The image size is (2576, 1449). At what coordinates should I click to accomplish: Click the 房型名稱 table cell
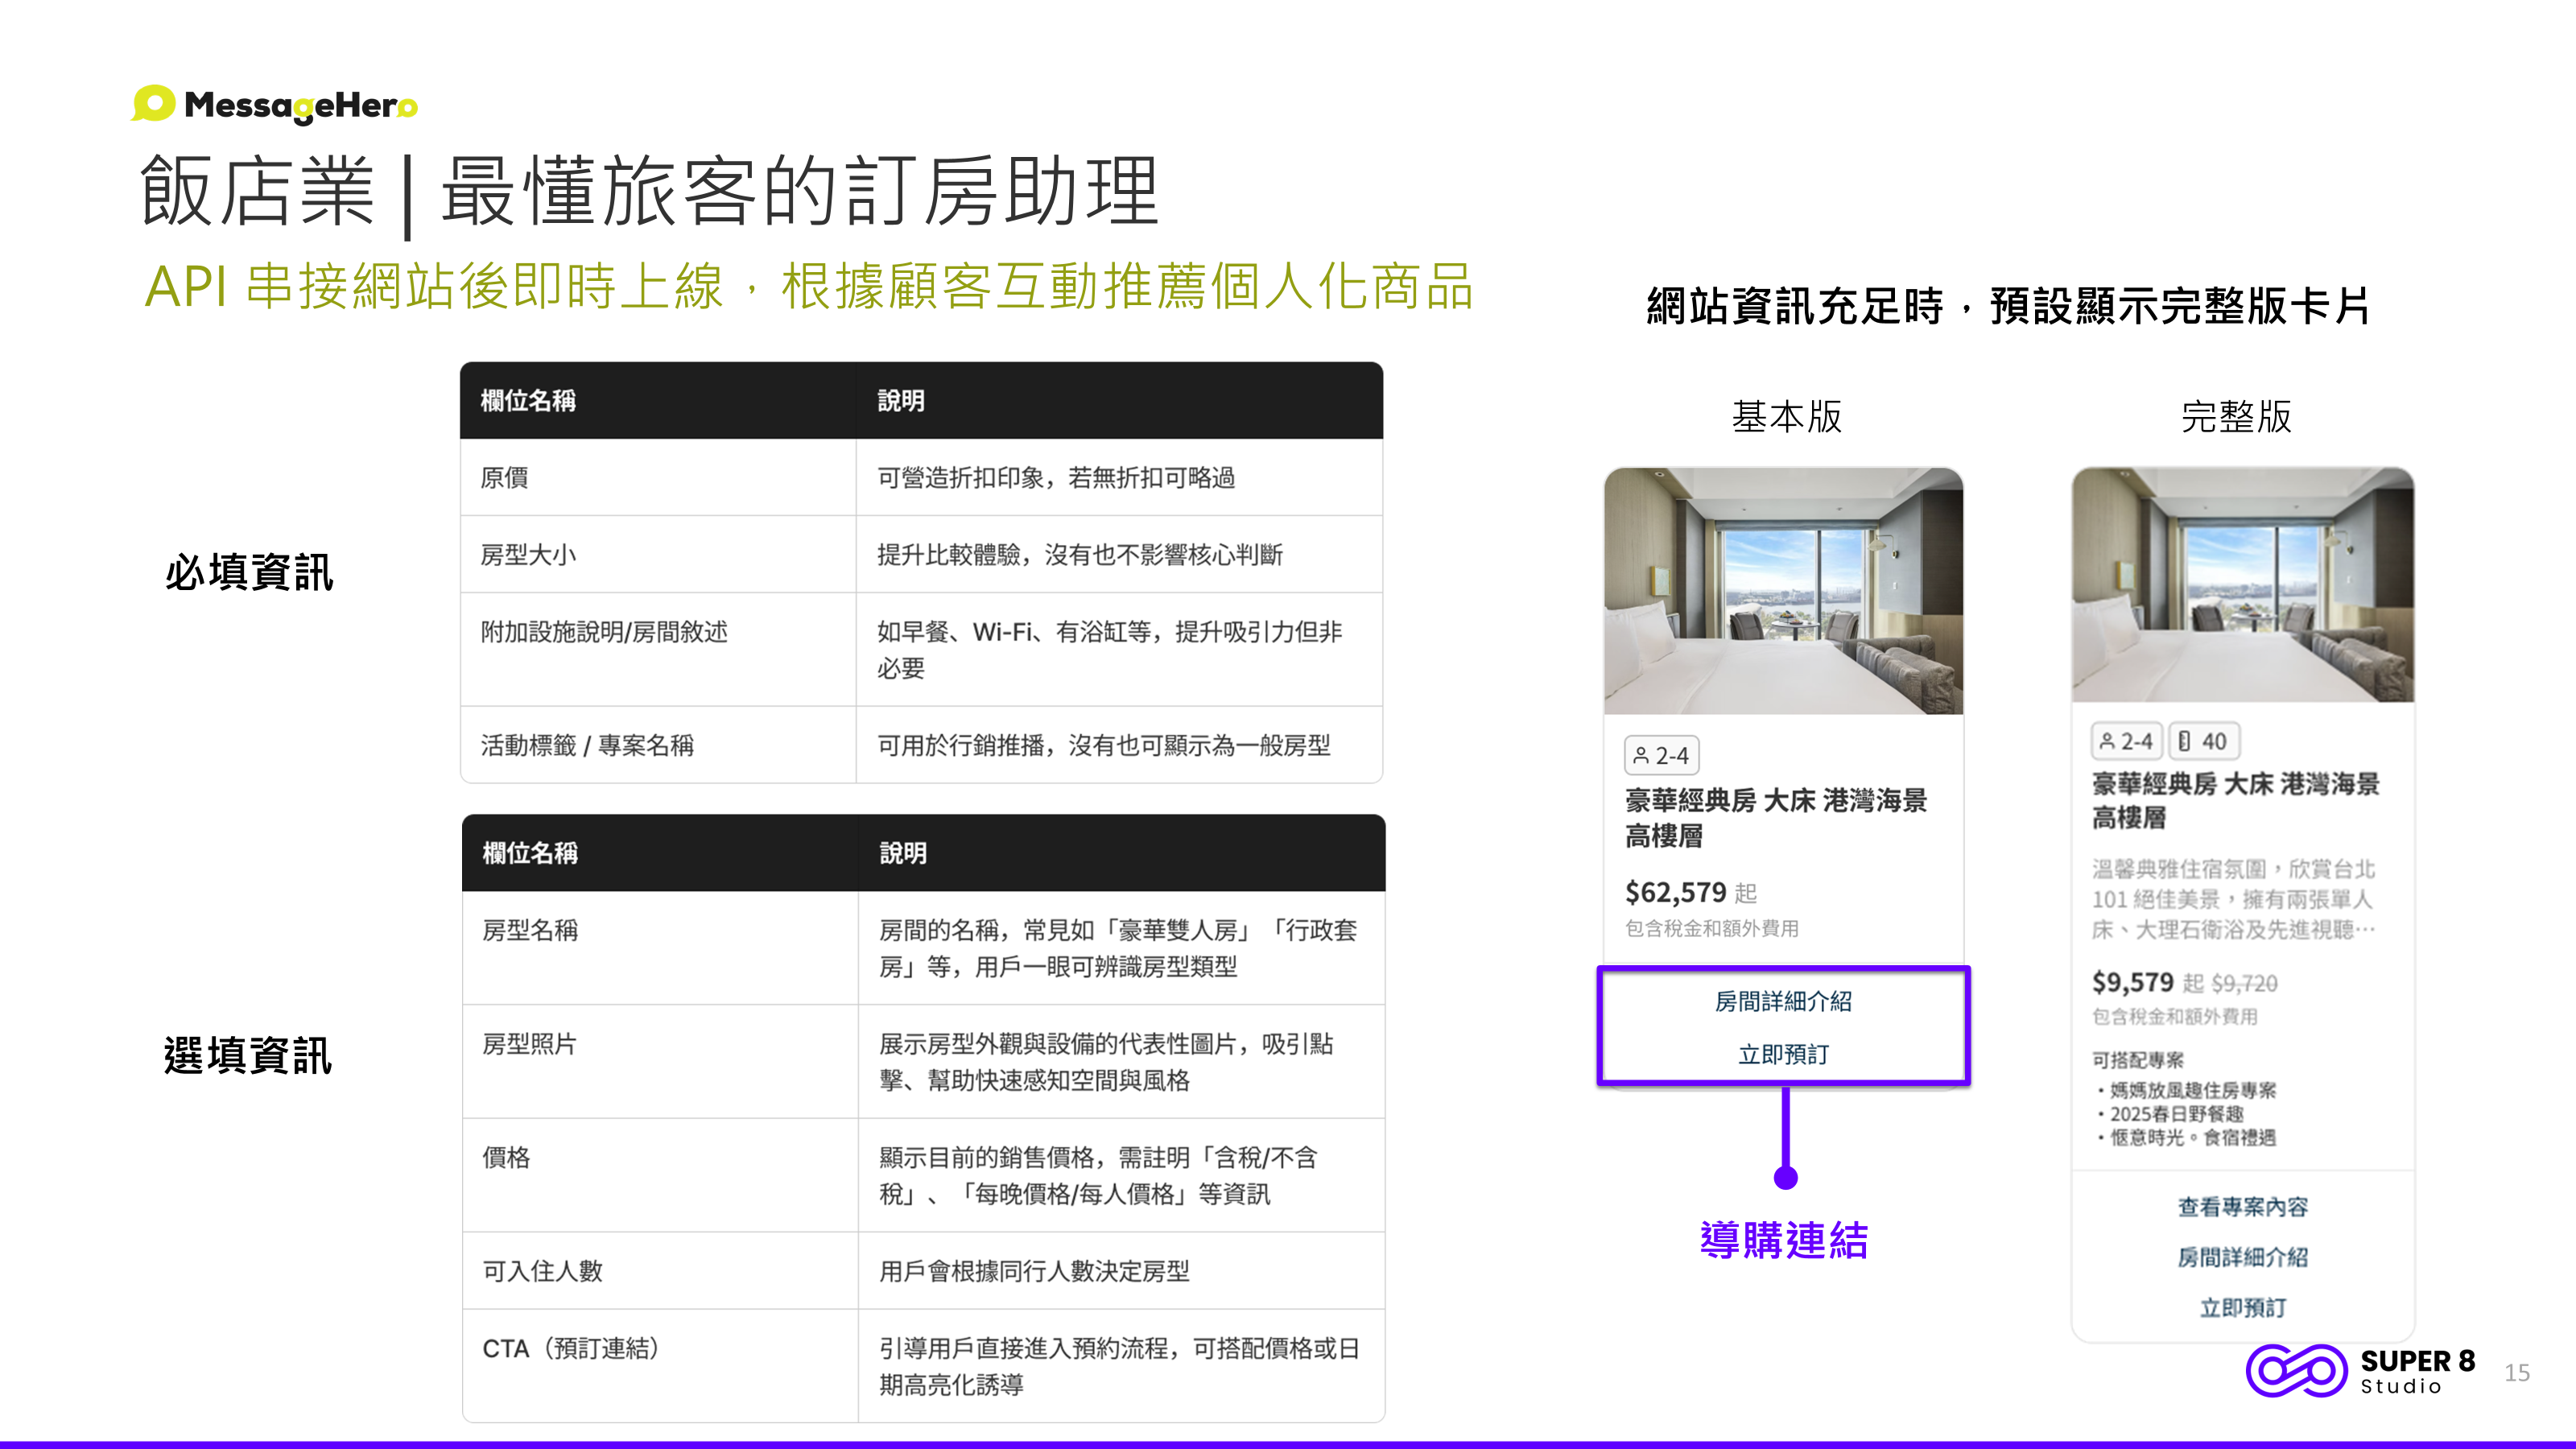click(660, 947)
